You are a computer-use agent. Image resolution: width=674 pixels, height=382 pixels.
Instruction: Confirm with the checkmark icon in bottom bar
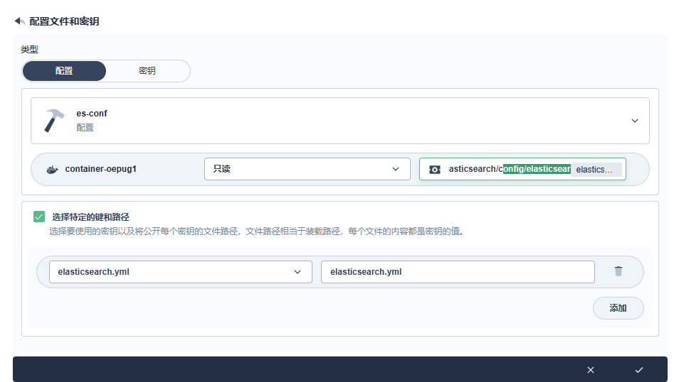(x=638, y=370)
